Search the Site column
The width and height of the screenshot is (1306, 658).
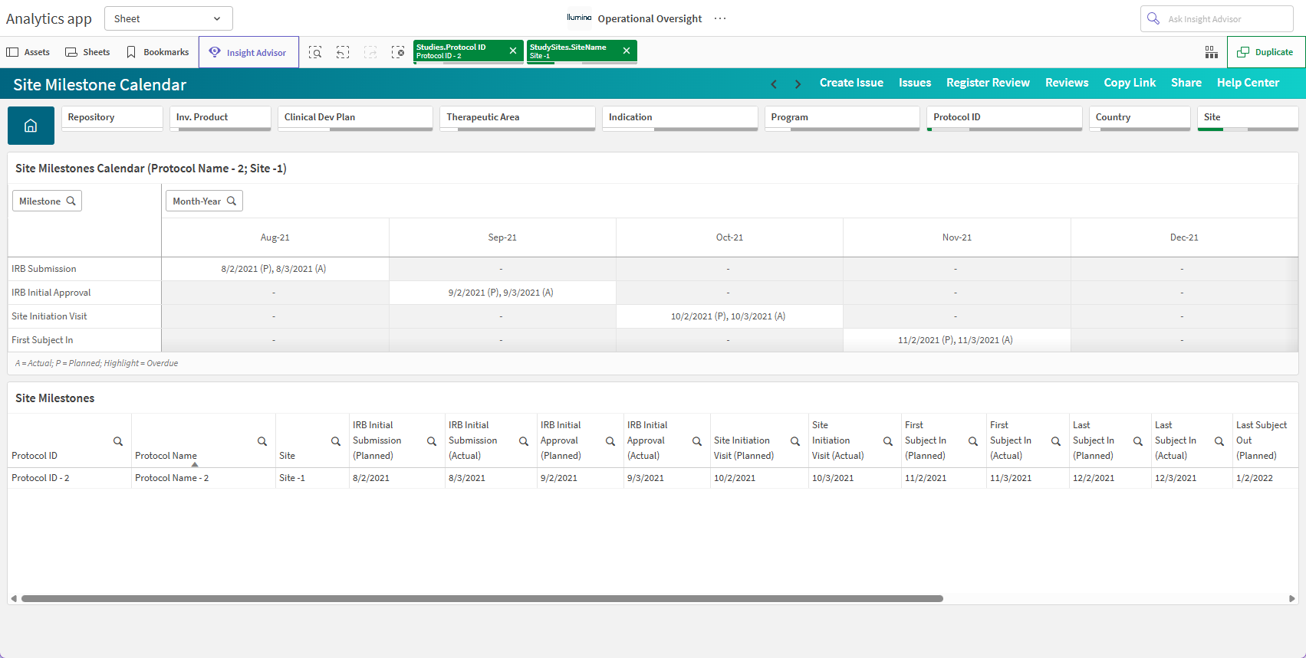[336, 441]
